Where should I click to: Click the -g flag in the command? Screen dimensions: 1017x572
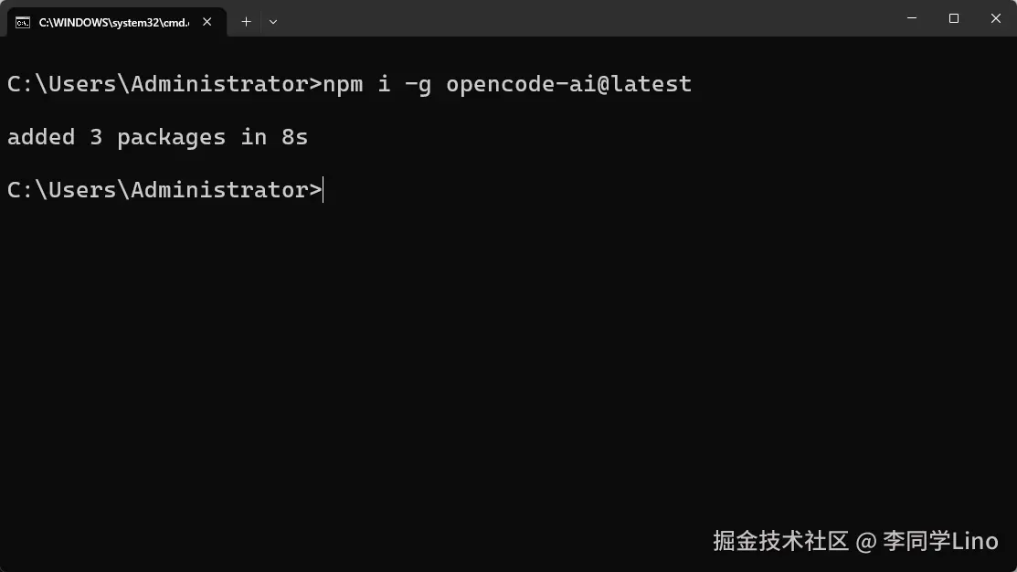click(418, 86)
